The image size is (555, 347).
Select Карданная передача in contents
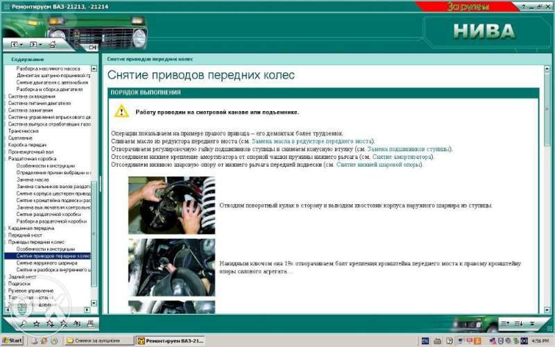tap(31, 228)
